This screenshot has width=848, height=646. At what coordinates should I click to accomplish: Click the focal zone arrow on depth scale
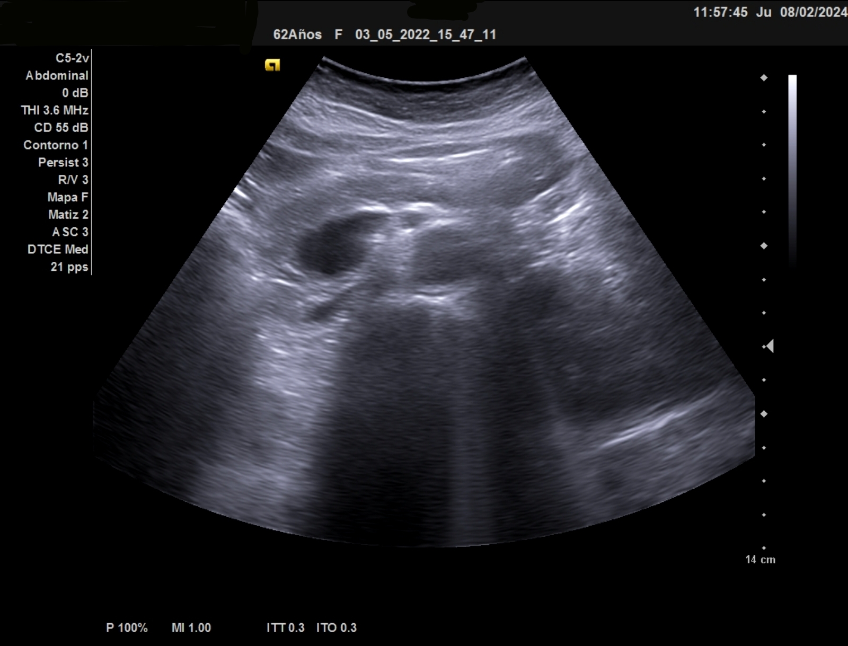(769, 346)
